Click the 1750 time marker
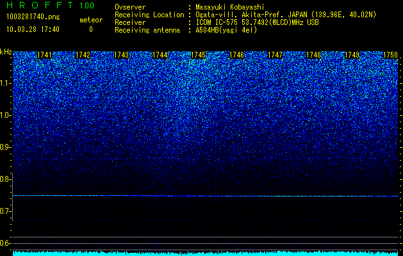This screenshot has height=256, width=403. 391,55
